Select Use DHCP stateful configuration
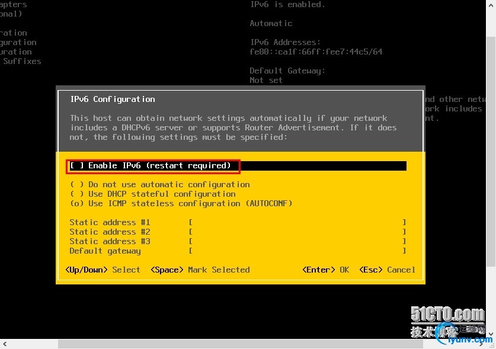Image resolution: width=496 pixels, height=349 pixels. [153, 194]
